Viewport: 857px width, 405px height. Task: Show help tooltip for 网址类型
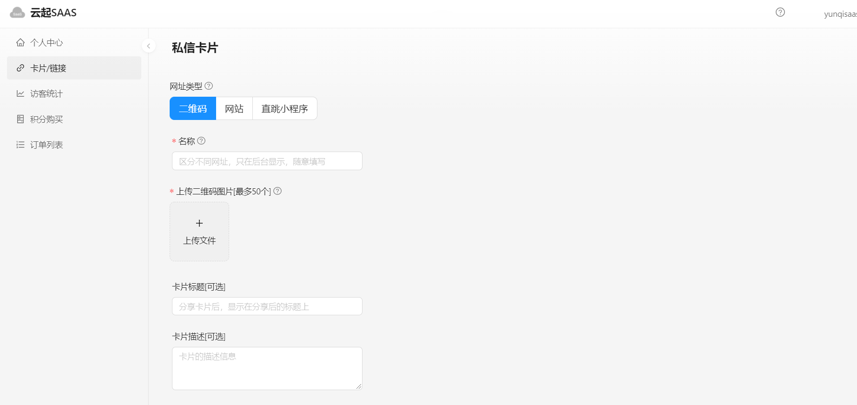(x=209, y=86)
